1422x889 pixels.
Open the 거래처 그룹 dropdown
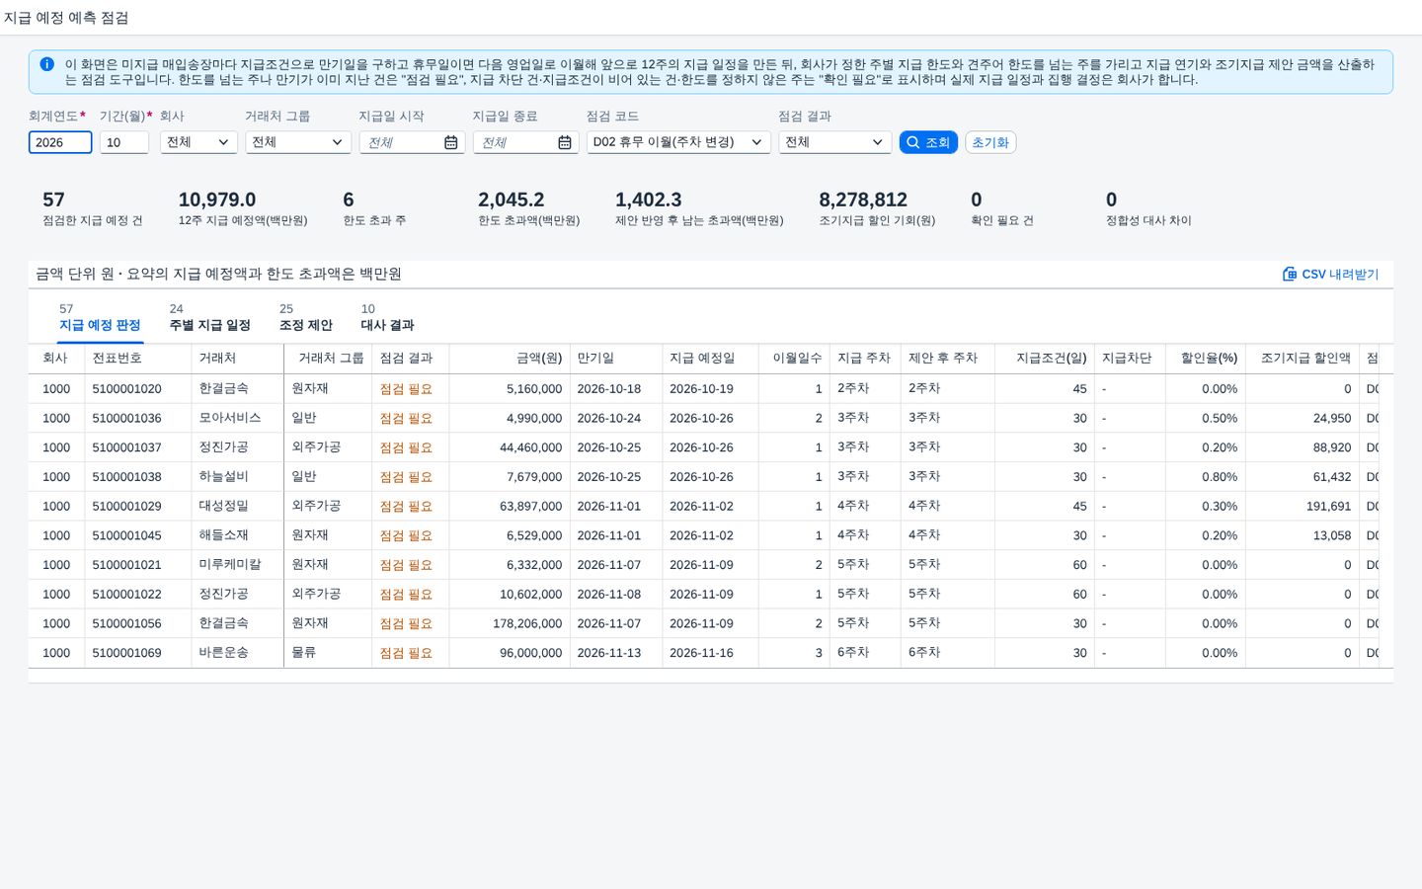tap(298, 142)
